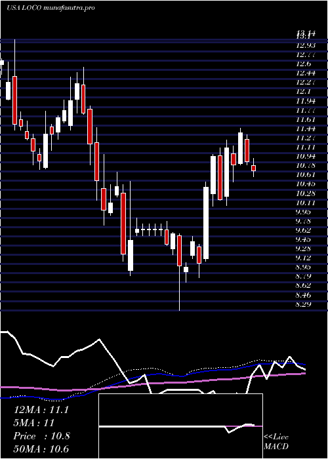Click the 11.11 price level label

(x=306, y=147)
